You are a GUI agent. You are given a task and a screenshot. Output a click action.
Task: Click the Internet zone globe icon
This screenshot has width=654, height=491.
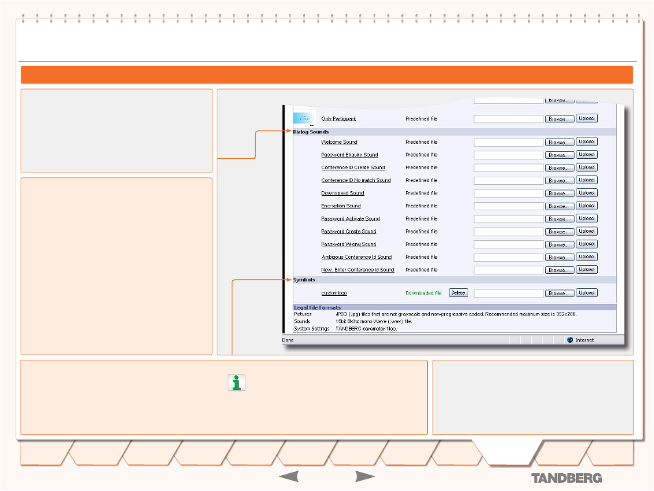[x=568, y=340]
